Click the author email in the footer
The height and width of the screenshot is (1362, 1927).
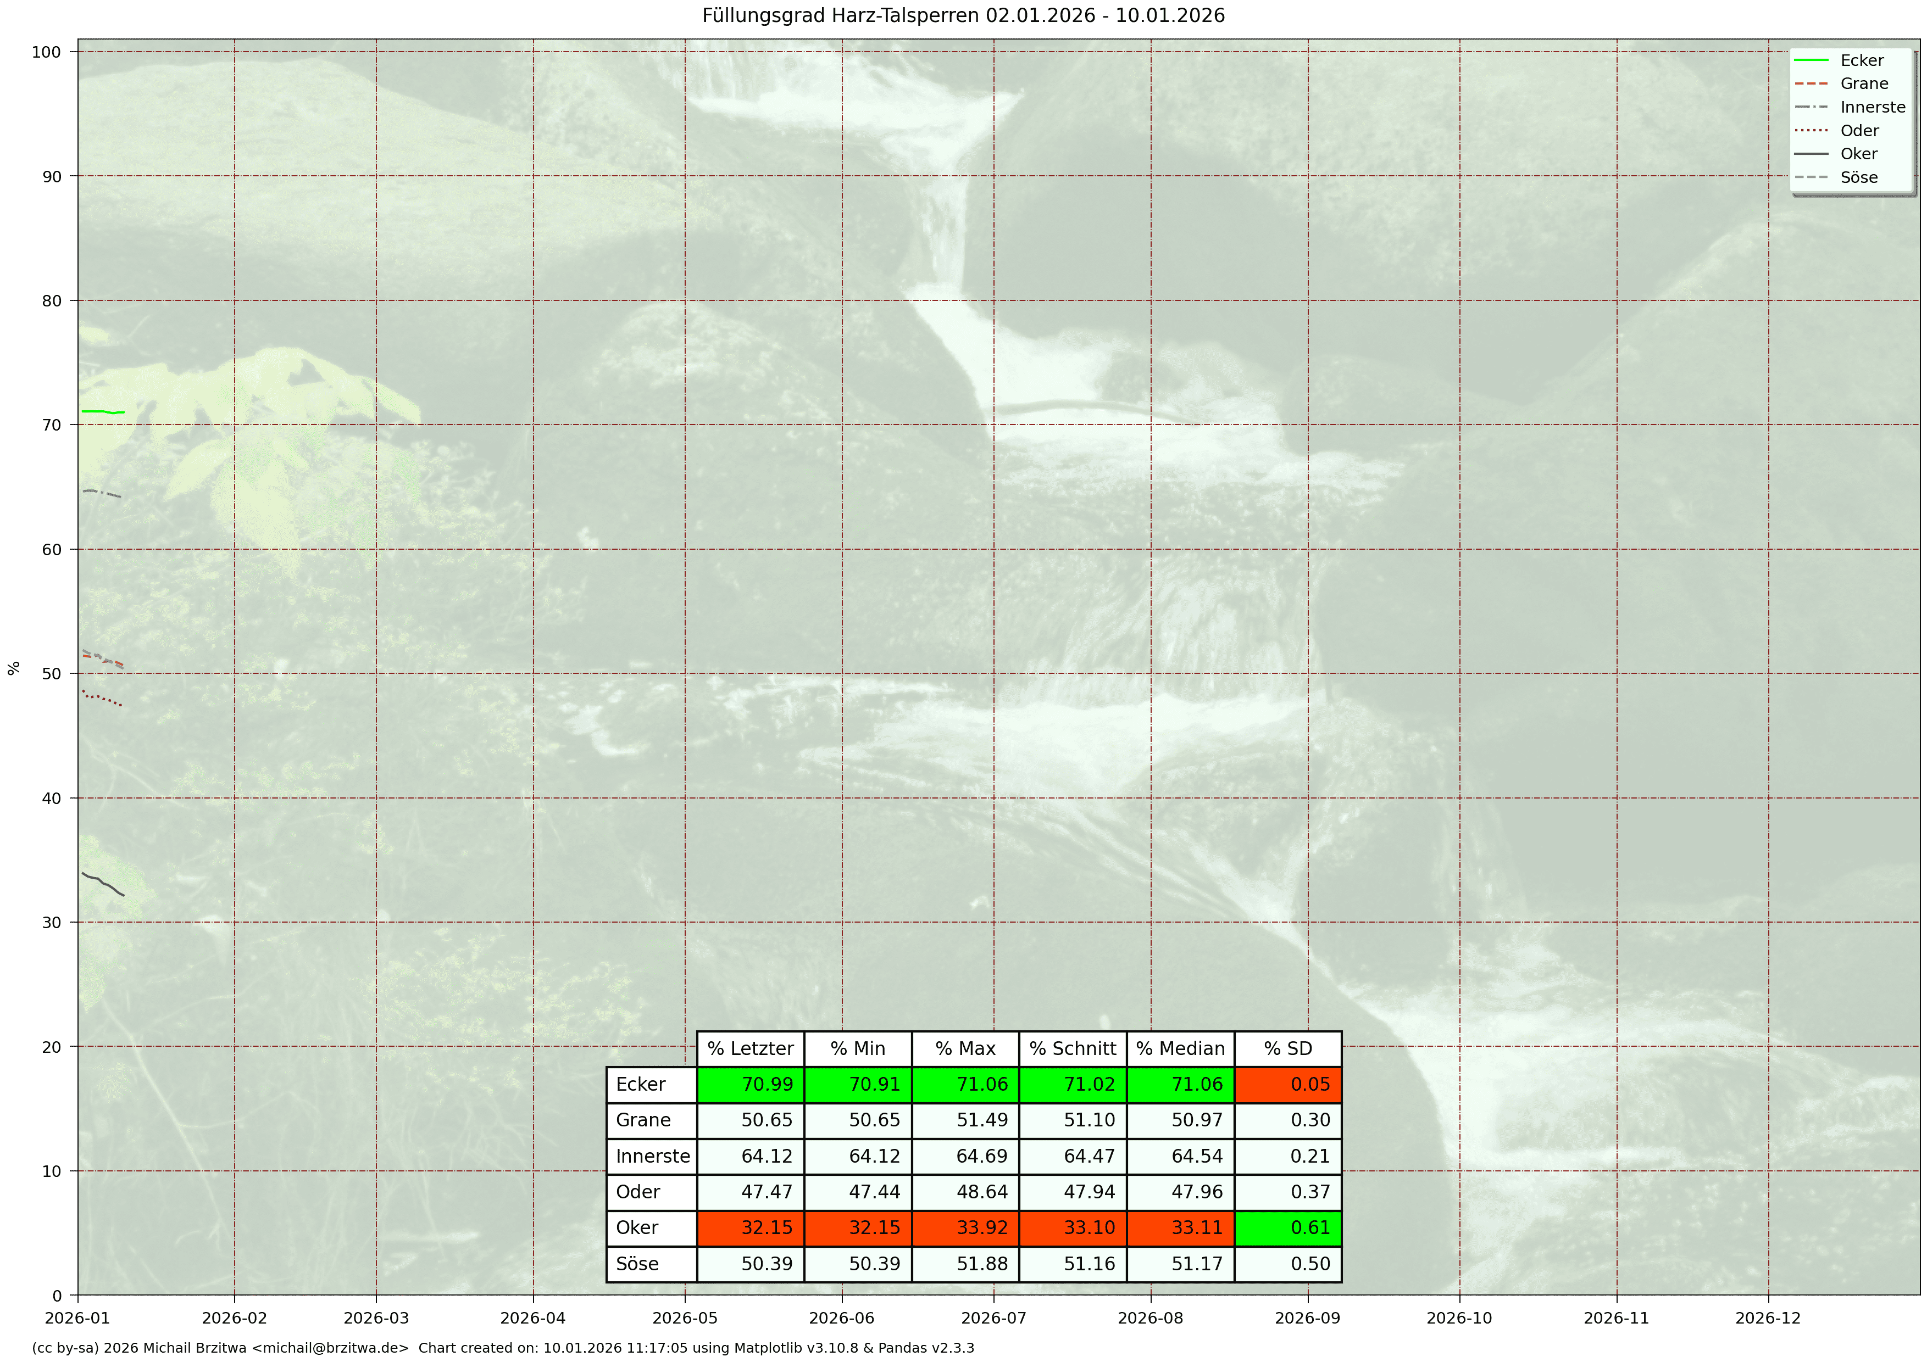point(331,1349)
